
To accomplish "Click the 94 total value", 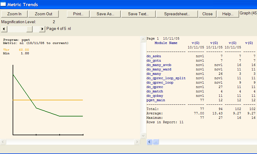I will coord(221,109).
